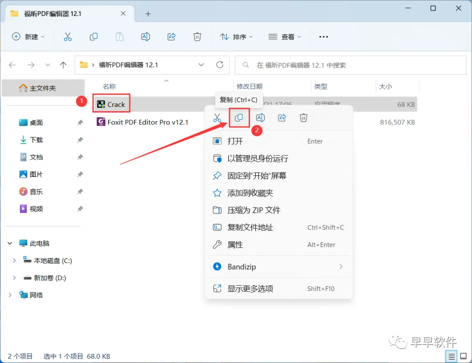Viewport: 472px width, 363px height.
Task: Open the 查看 view dropdown
Action: click(x=285, y=37)
